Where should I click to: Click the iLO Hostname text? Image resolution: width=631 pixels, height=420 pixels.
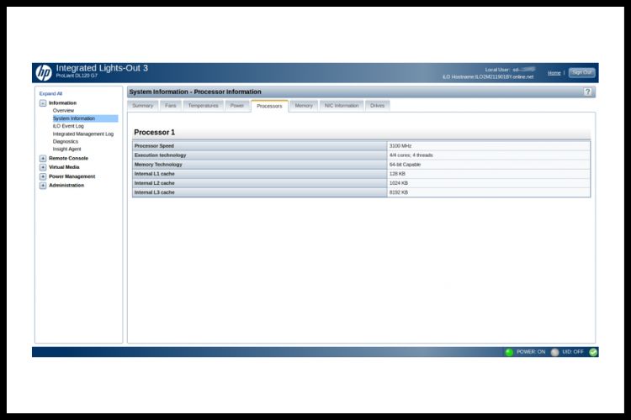point(488,76)
